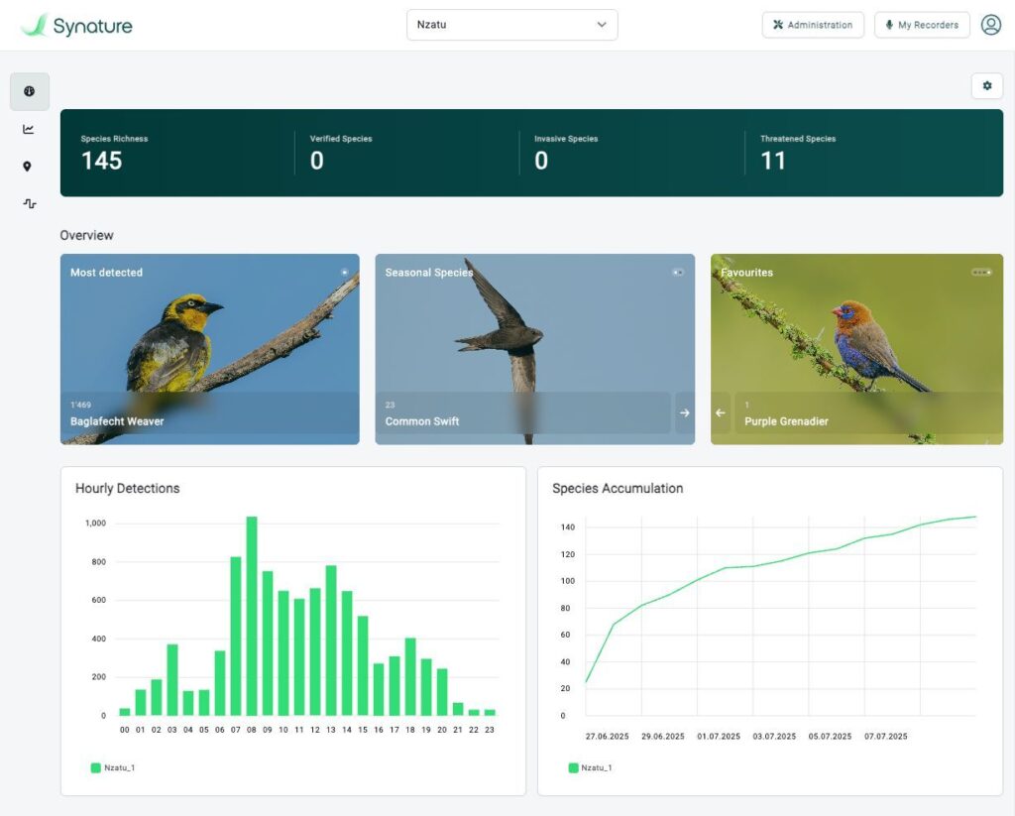
Task: Select the Threatened Species stat
Action: [x=797, y=153]
